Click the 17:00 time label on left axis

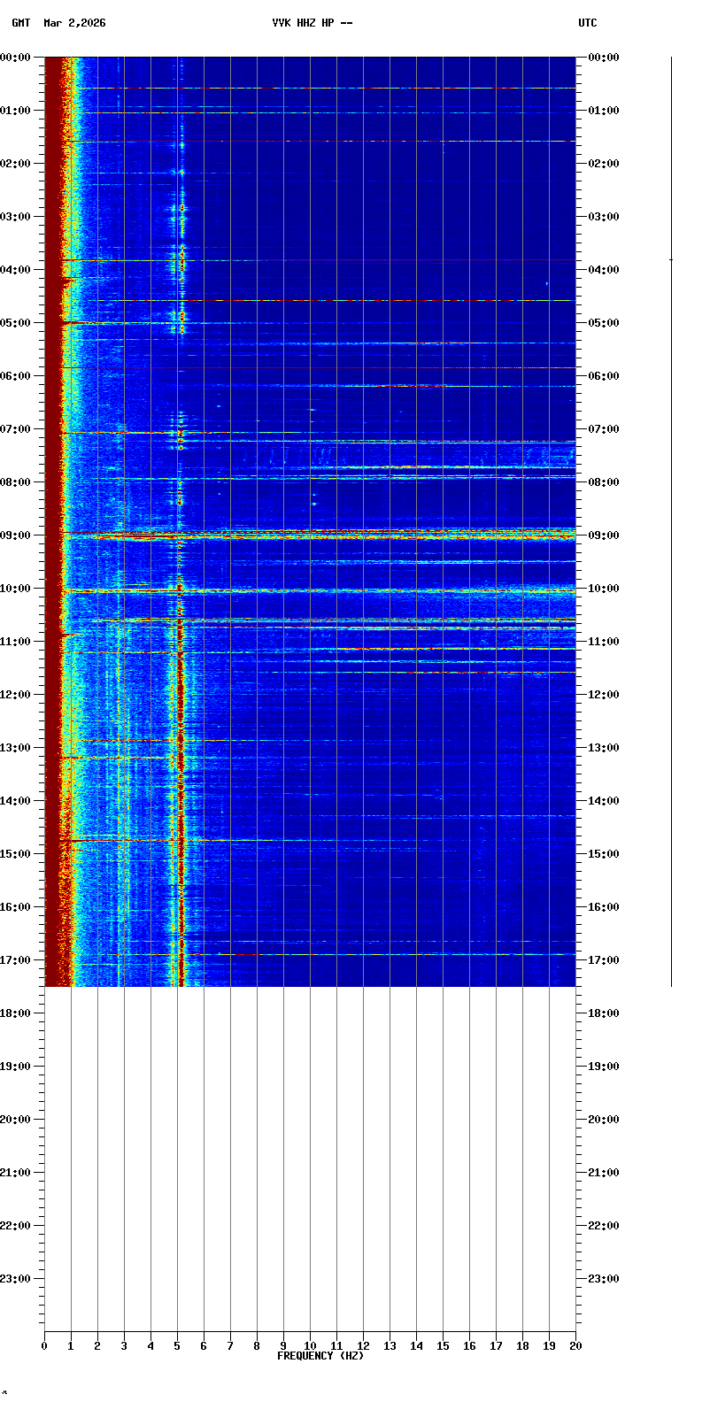tap(16, 960)
